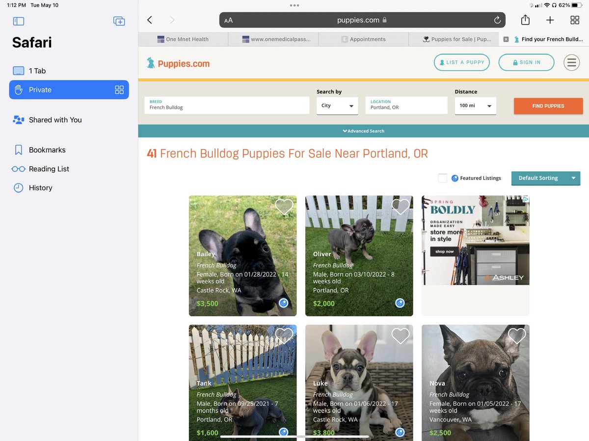
Task: Add a new Safari tab
Action: (x=550, y=20)
